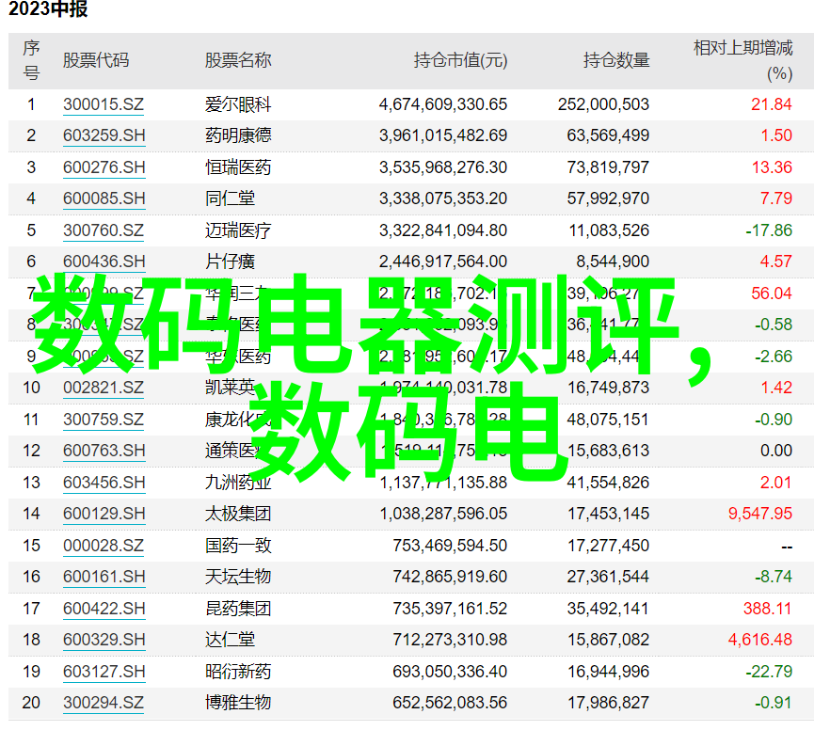Open stock code link 002821.SZ
The width and height of the screenshot is (814, 730).
104,388
